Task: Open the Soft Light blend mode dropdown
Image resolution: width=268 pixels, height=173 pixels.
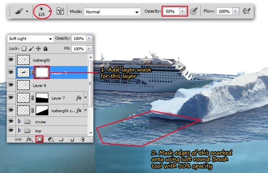Action: 31,38
